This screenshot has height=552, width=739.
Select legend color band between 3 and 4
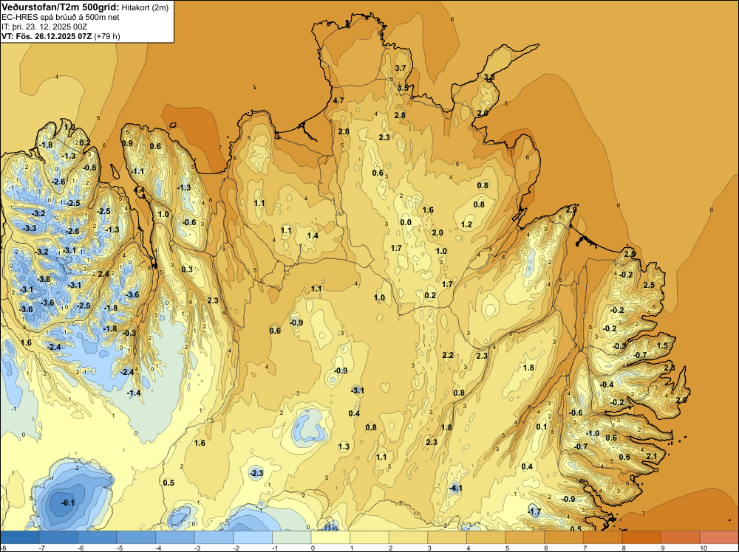(447, 537)
